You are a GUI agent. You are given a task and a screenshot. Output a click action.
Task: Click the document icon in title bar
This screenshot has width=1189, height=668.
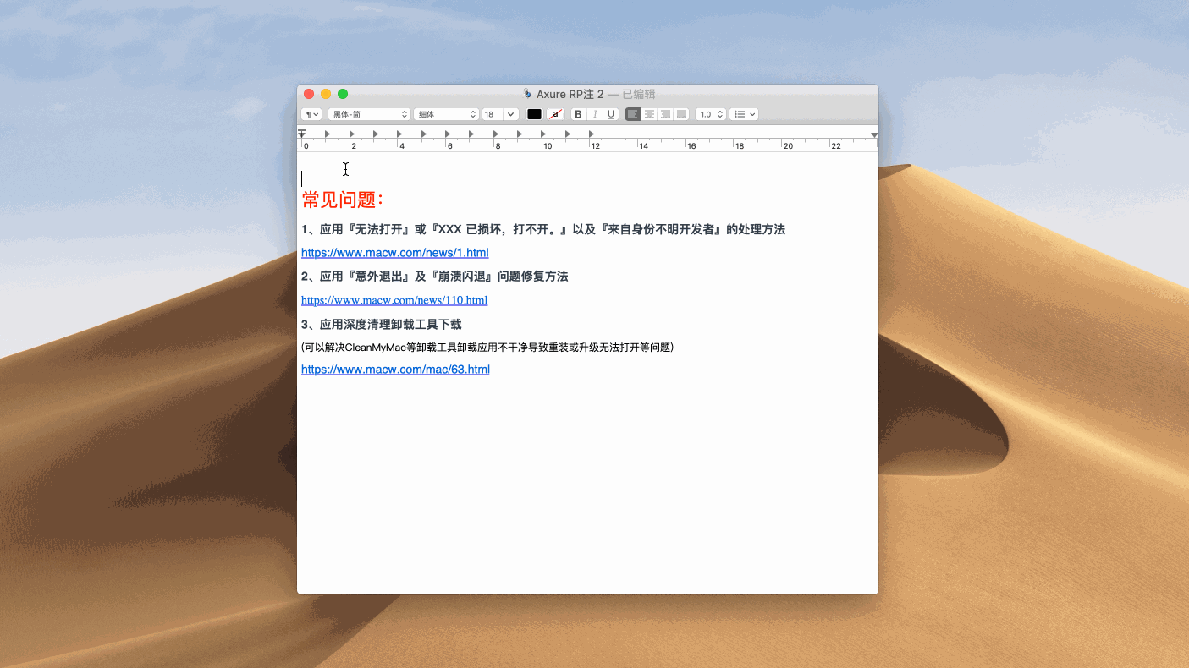[527, 94]
